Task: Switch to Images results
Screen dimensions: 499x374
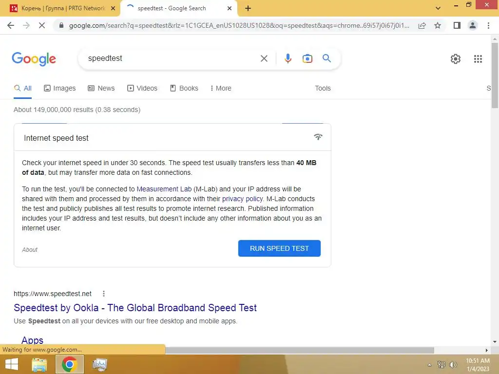Action: pos(60,89)
